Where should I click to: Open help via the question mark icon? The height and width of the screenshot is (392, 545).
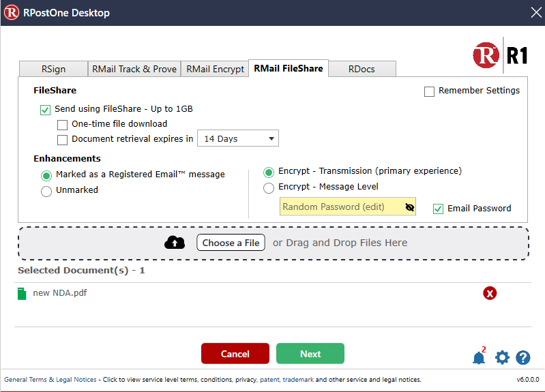tap(522, 358)
